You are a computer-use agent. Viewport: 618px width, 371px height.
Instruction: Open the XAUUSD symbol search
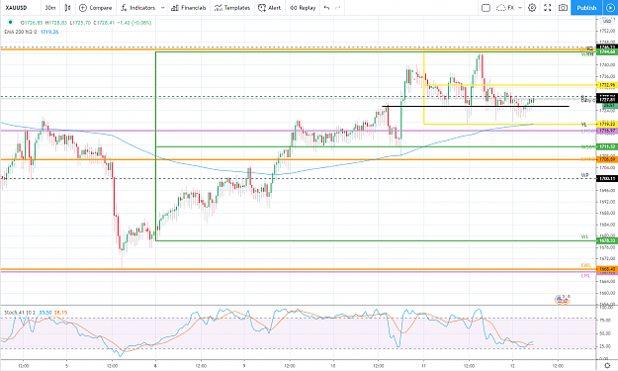[x=16, y=8]
